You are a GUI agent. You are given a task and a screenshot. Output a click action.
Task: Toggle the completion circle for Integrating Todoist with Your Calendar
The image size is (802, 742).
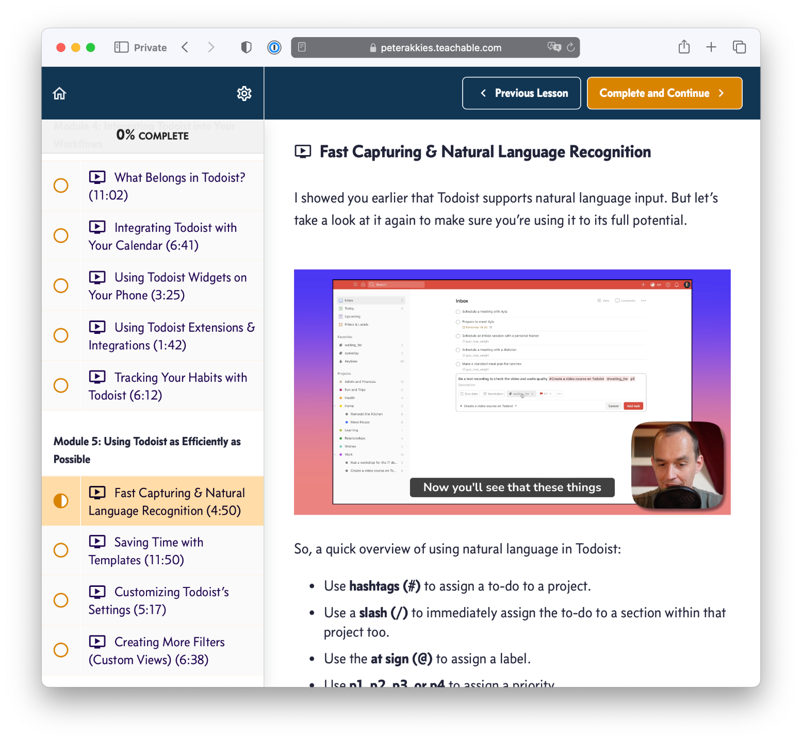coord(61,235)
